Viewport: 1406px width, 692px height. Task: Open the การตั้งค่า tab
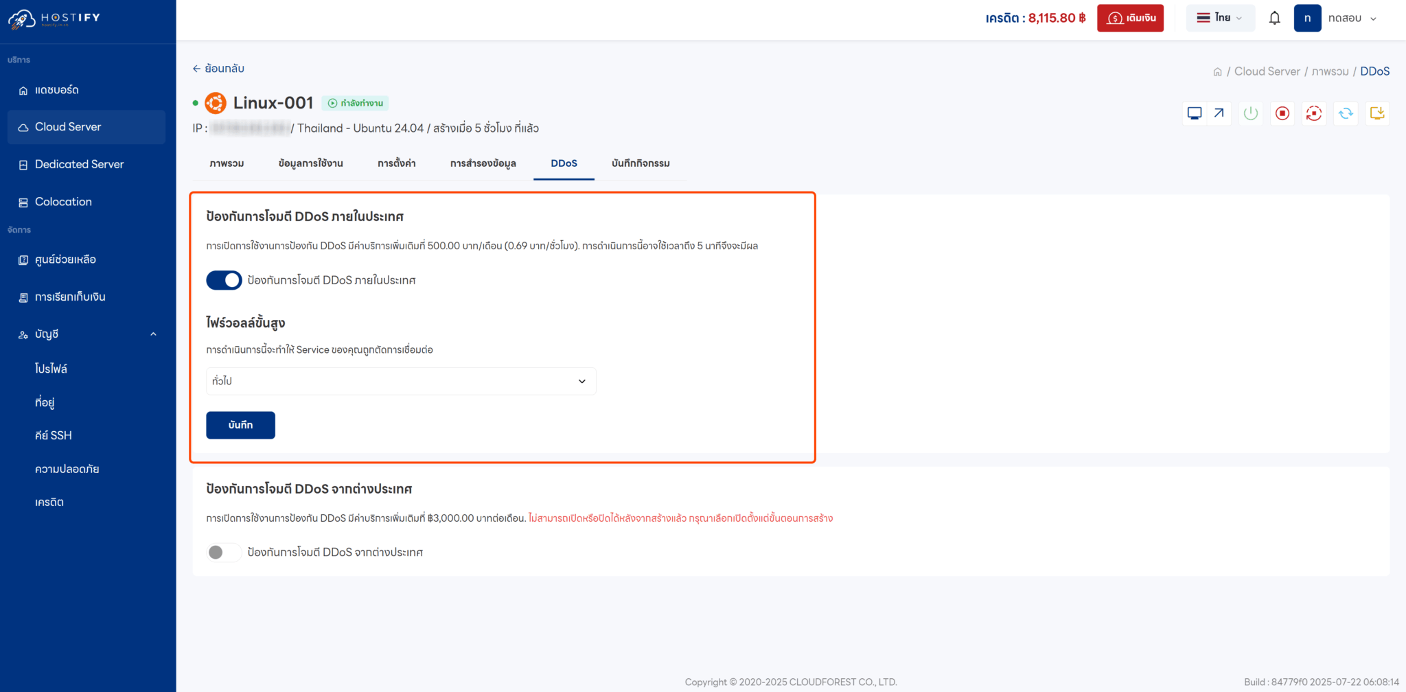[396, 163]
